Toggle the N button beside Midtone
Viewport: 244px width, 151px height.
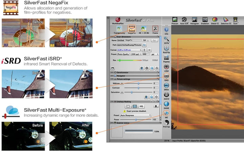pyautogui.click(x=122, y=83)
